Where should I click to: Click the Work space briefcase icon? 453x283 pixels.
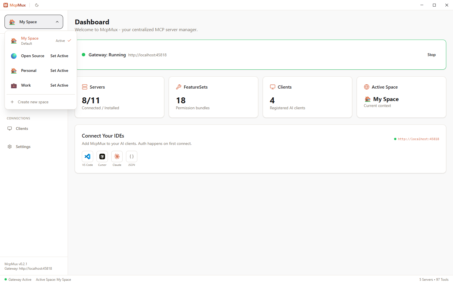[14, 85]
